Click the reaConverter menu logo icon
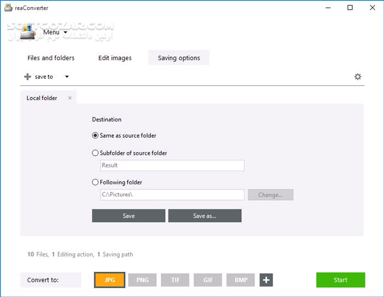Image resolution: width=384 pixels, height=297 pixels. tap(27, 32)
